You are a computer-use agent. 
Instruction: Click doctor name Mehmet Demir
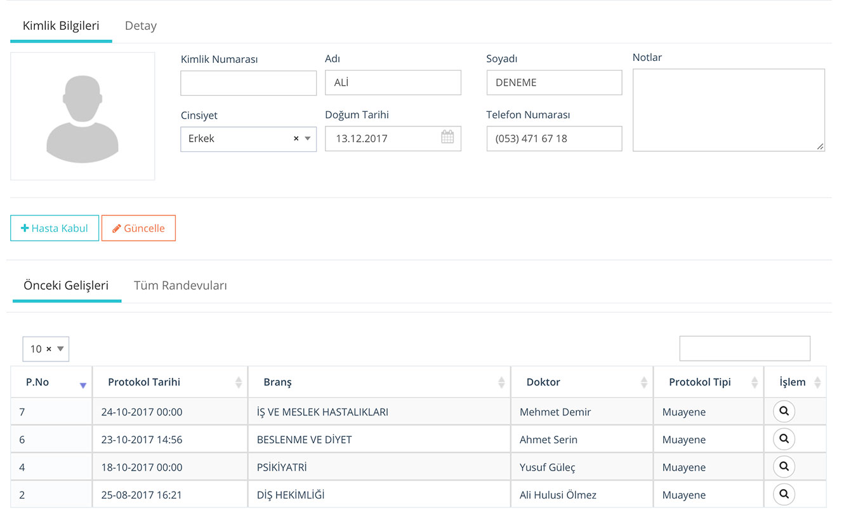point(555,412)
